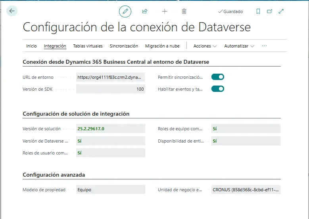Click the Versión de SDK label
The height and width of the screenshot is (219, 309).
point(38,89)
